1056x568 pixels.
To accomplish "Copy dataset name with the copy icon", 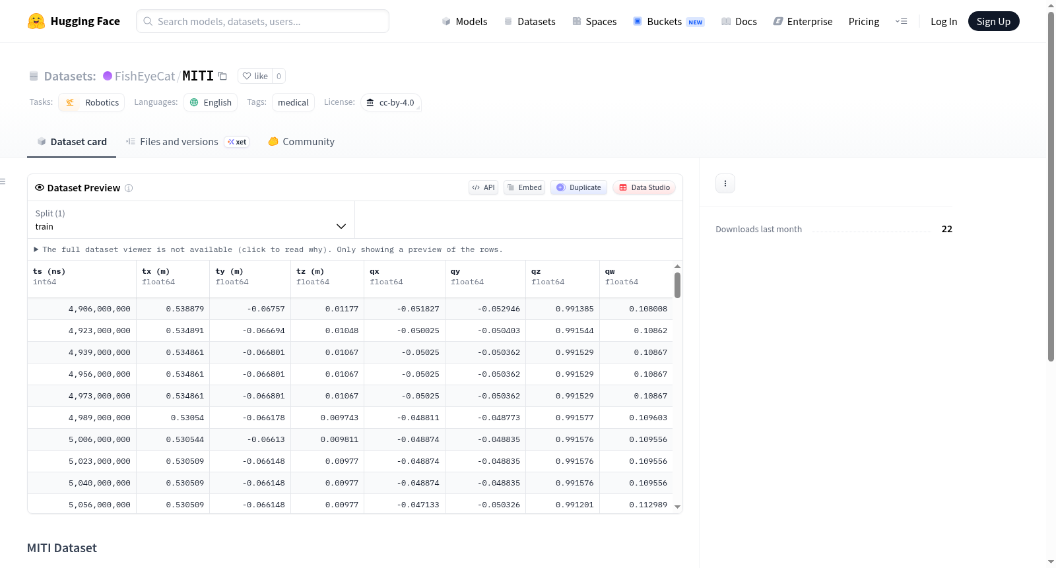I will click(x=223, y=76).
